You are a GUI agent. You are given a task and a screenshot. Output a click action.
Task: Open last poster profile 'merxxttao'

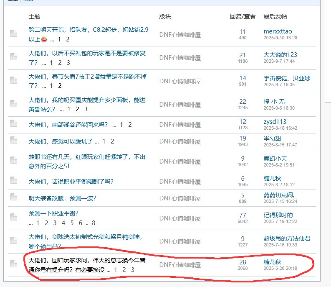[x=278, y=31]
